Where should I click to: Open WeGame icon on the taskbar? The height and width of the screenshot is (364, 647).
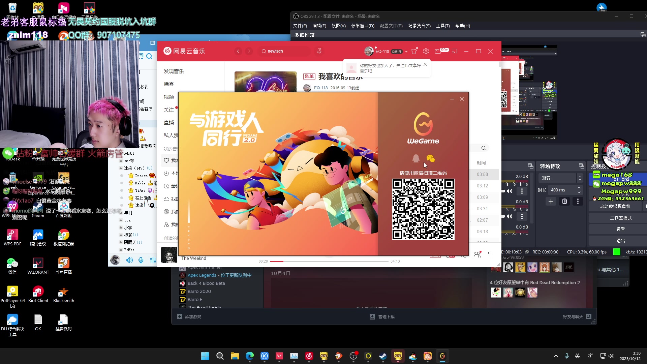pos(442,356)
